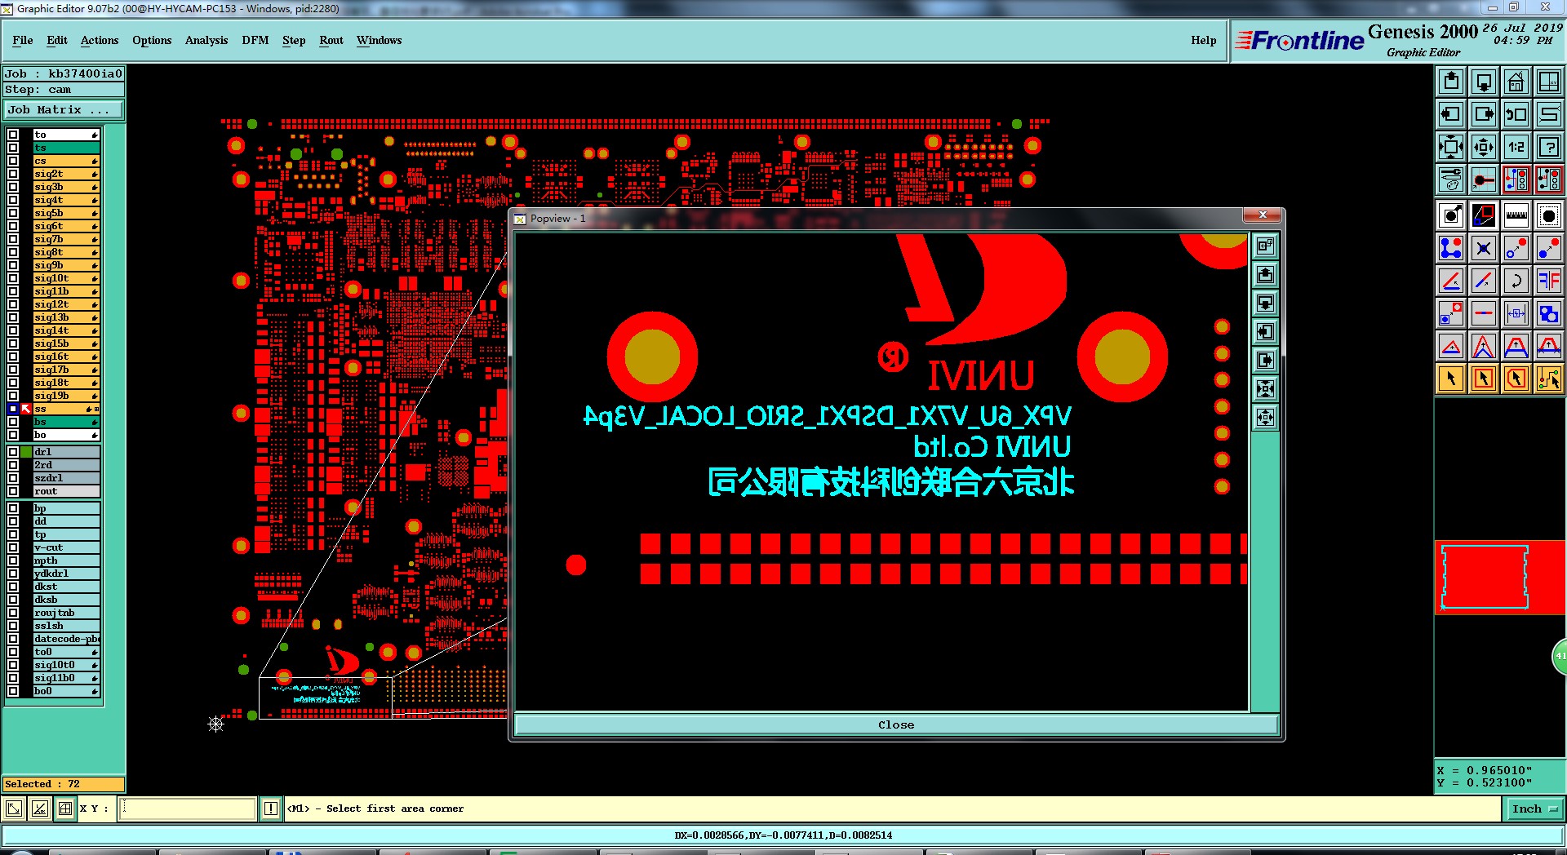Select the datecode-pbc layer name

point(67,639)
